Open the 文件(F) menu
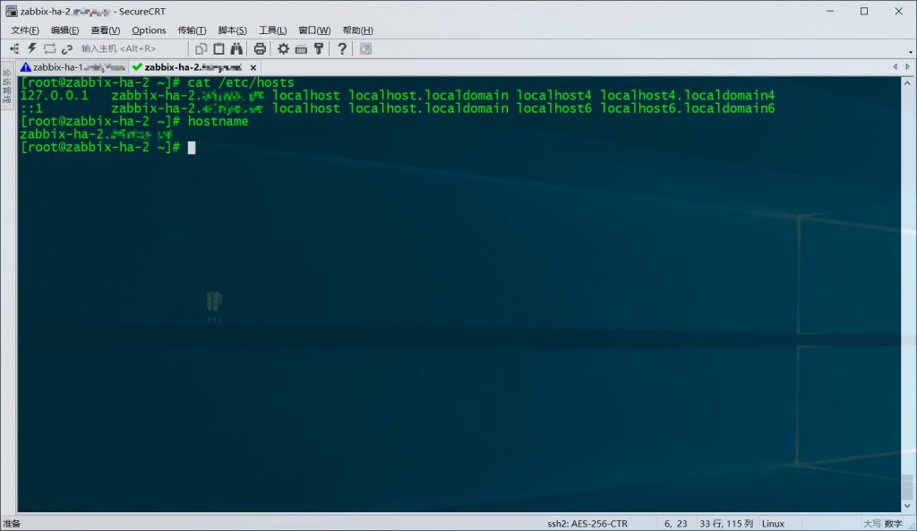 coord(24,30)
